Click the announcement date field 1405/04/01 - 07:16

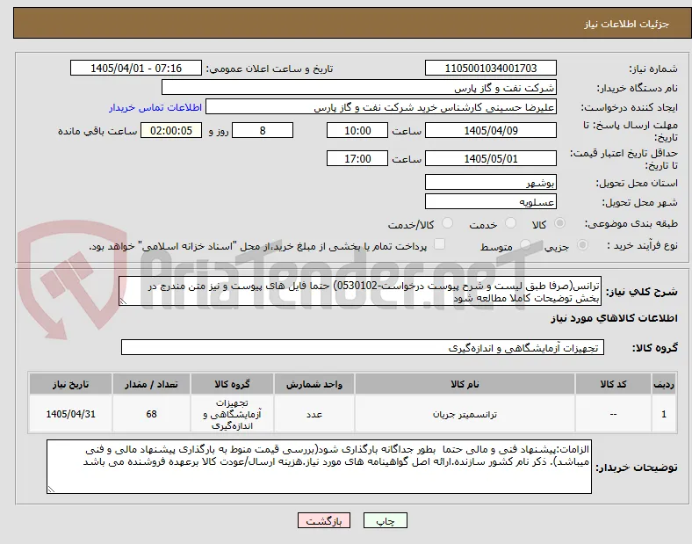coord(136,68)
